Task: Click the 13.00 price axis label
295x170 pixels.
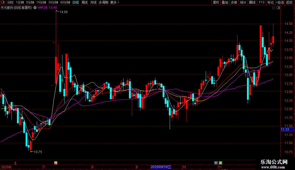Action: click(288, 75)
